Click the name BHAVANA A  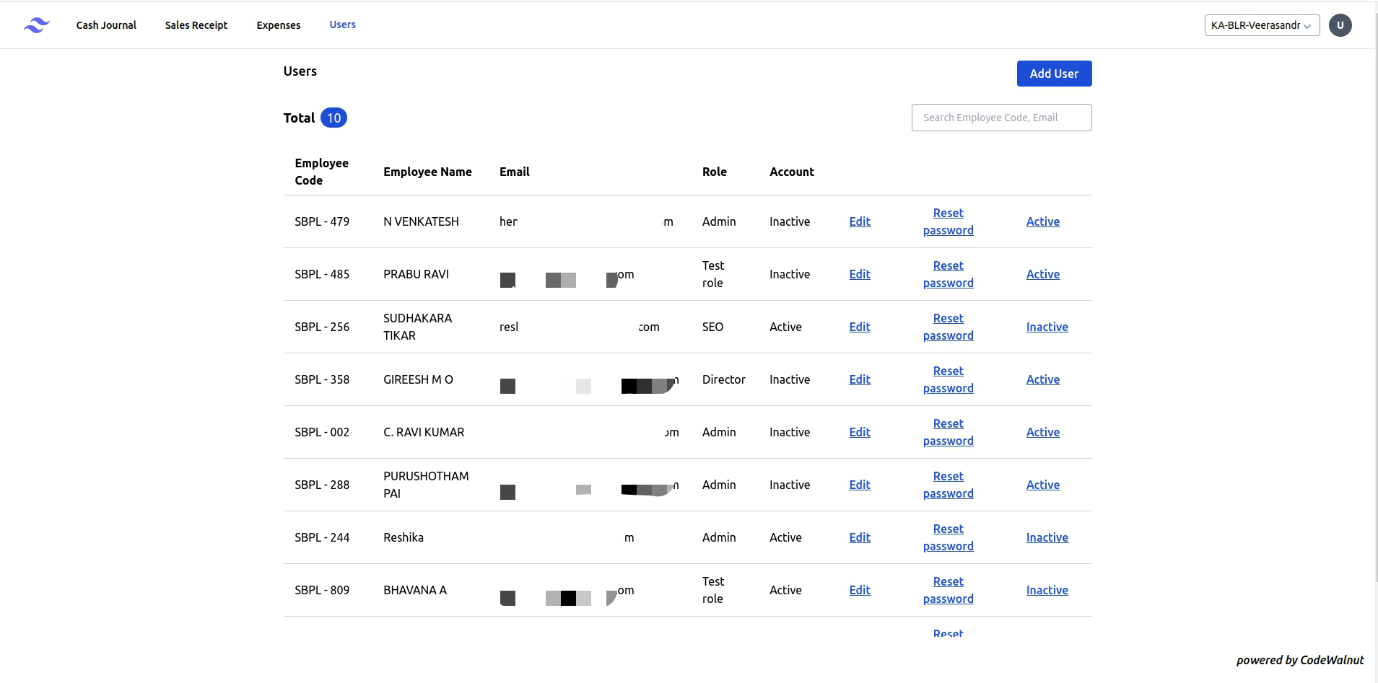(x=415, y=590)
